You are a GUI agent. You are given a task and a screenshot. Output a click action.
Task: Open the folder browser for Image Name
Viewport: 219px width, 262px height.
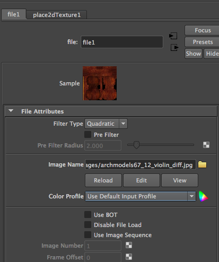coord(202,164)
